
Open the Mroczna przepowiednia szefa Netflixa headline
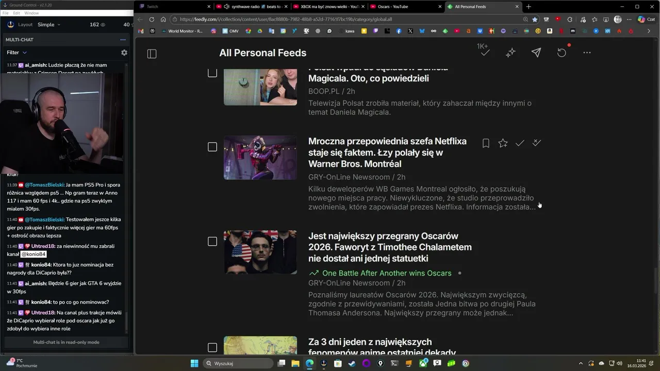[387, 153]
